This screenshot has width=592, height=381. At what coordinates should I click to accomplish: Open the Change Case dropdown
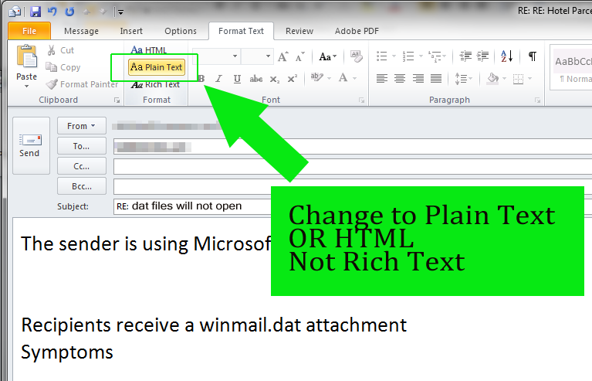328,56
